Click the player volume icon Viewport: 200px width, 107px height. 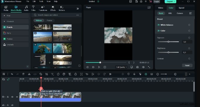pos(143,67)
